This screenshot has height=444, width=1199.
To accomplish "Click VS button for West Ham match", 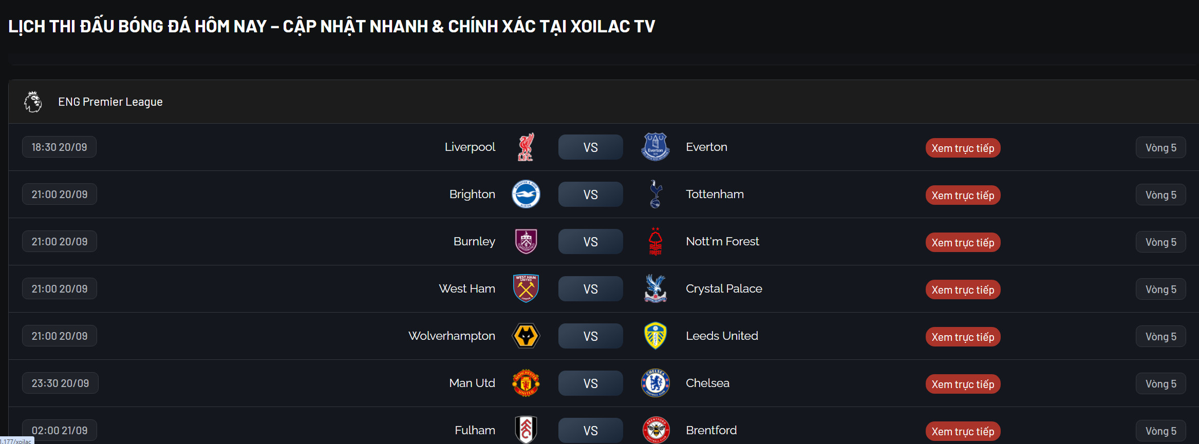I will tap(590, 289).
